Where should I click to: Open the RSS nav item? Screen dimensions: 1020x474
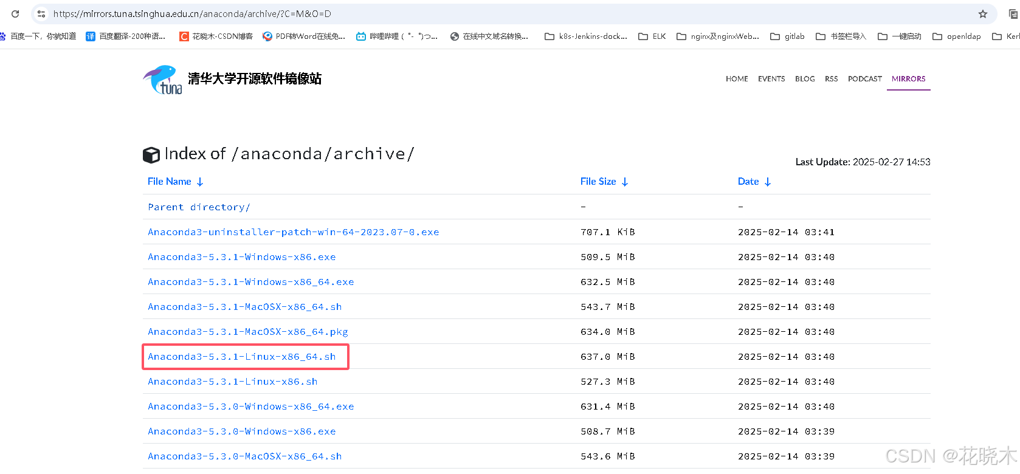pyautogui.click(x=832, y=79)
